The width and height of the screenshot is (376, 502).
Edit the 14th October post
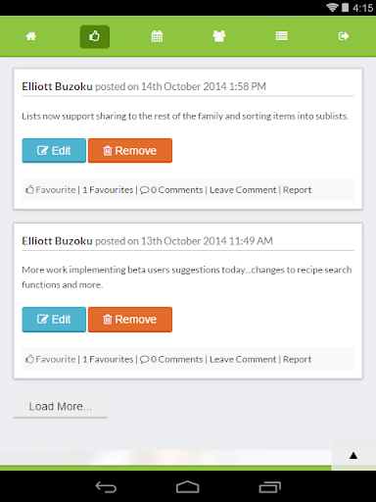click(54, 151)
